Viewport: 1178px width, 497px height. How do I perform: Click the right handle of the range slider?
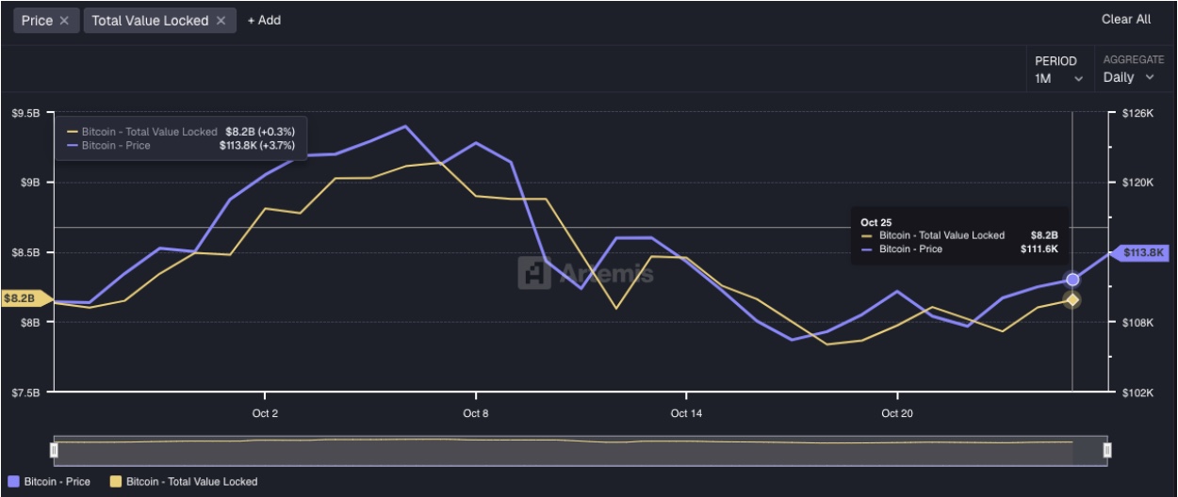(x=1107, y=451)
